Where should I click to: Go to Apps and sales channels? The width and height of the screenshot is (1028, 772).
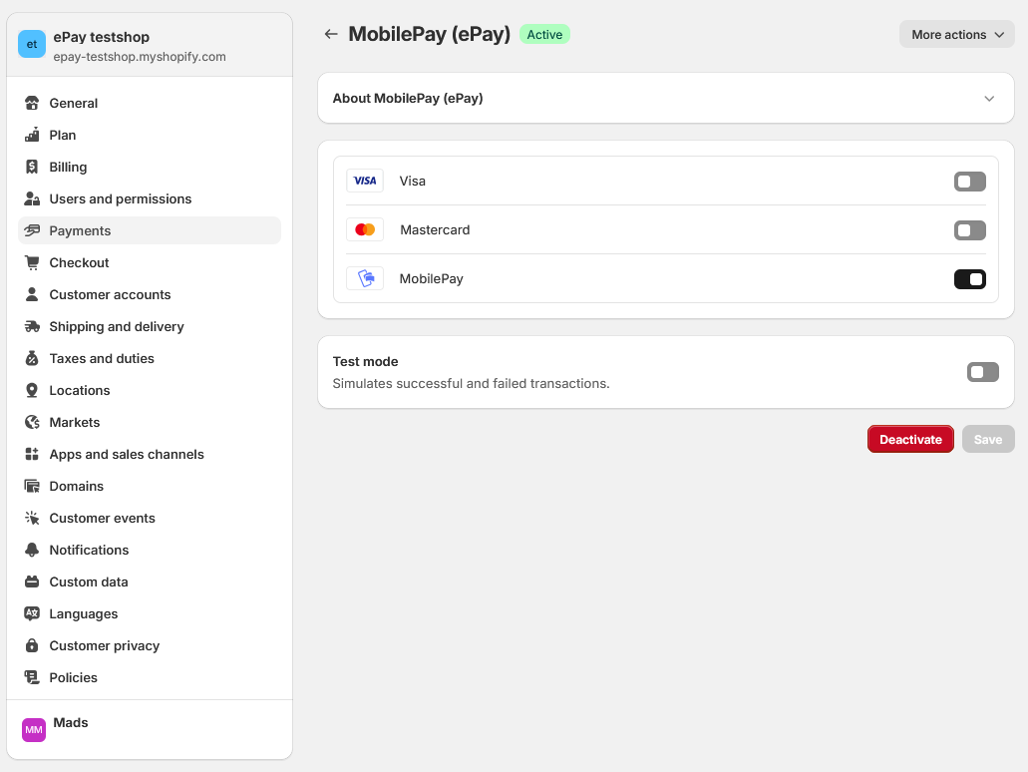coord(127,454)
